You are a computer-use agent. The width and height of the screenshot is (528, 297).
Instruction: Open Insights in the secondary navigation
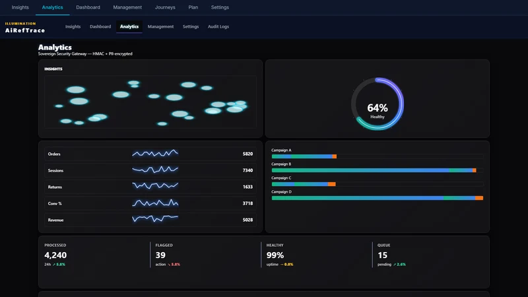pyautogui.click(x=73, y=26)
